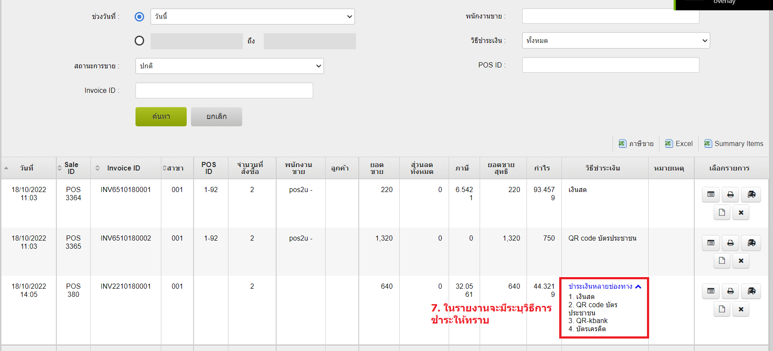Viewport: 773px width, 351px height.
Task: Open document icon for INV2210180001
Action: pos(722,308)
